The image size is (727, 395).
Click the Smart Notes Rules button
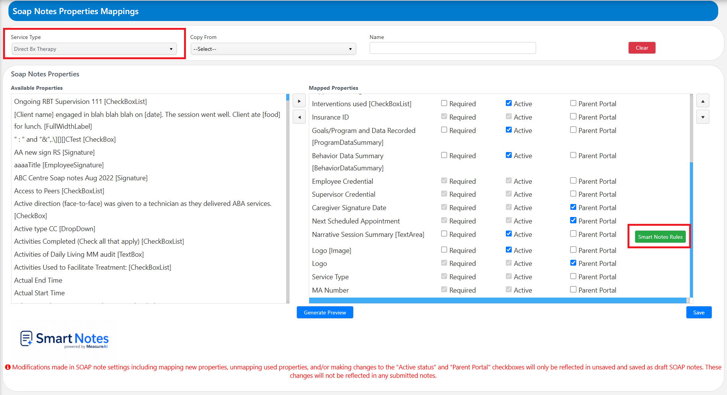click(x=660, y=237)
